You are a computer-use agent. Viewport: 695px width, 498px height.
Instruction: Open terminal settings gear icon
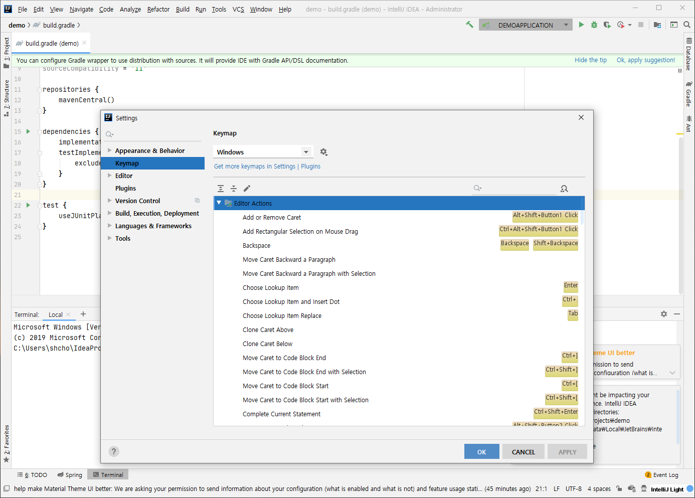[664, 314]
